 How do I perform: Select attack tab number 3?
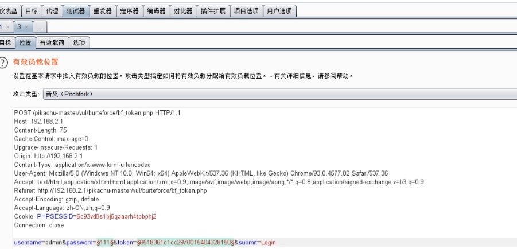[19, 27]
